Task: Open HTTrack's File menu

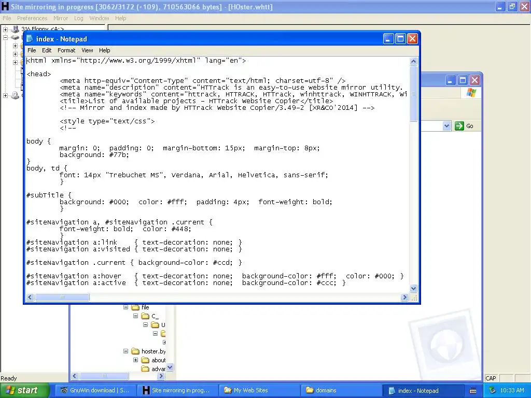Action: pyautogui.click(x=7, y=18)
